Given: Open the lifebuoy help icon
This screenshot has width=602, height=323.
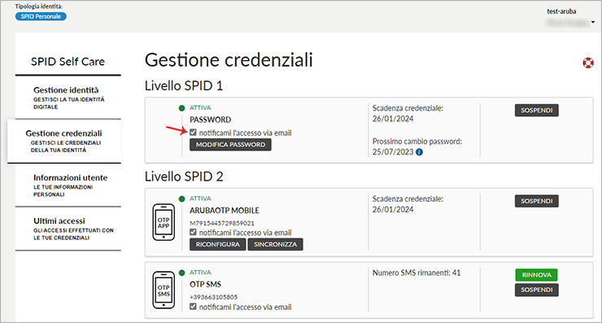Looking at the screenshot, I should [588, 63].
